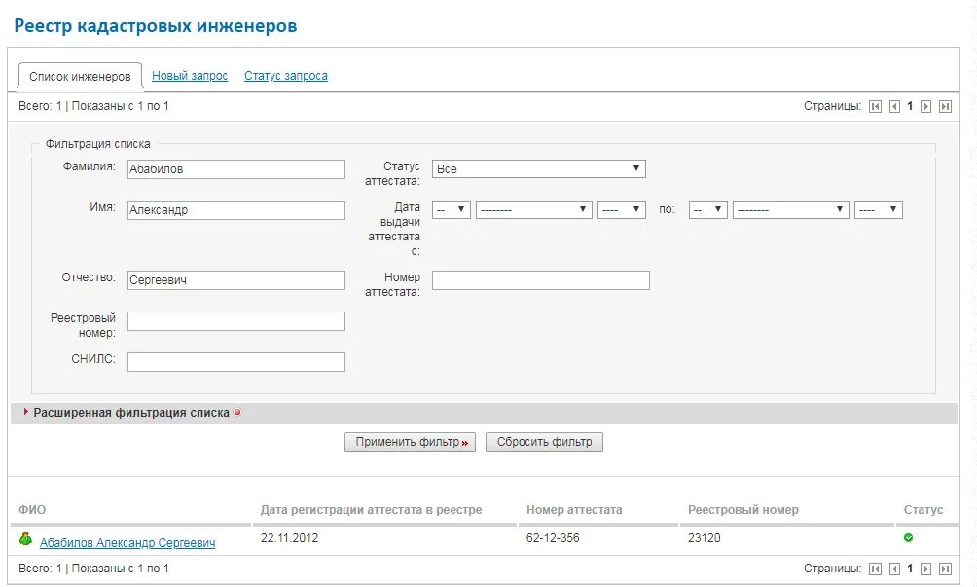Click the СНИЛС input field
The image size is (977, 587).
click(236, 362)
